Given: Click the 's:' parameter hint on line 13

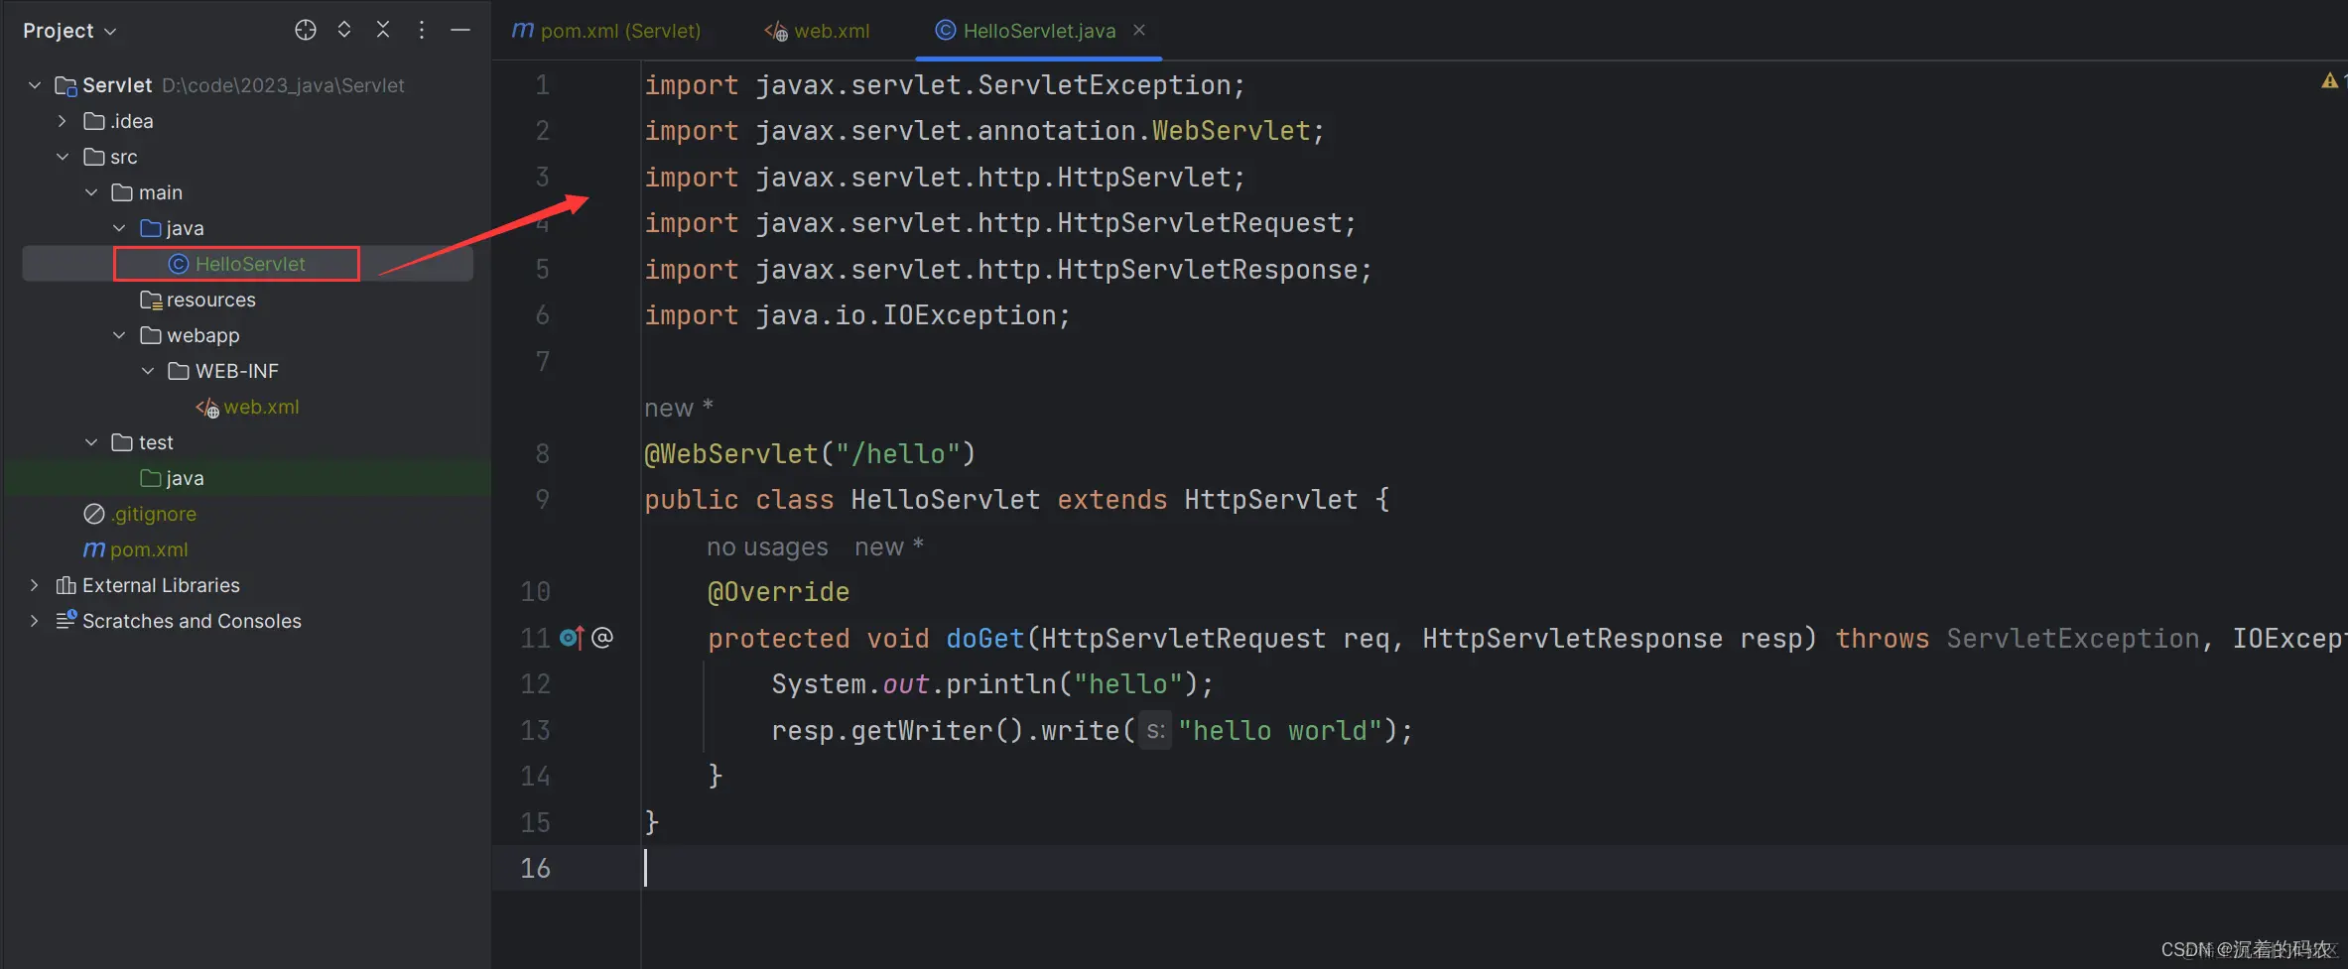Looking at the screenshot, I should (x=1155, y=731).
